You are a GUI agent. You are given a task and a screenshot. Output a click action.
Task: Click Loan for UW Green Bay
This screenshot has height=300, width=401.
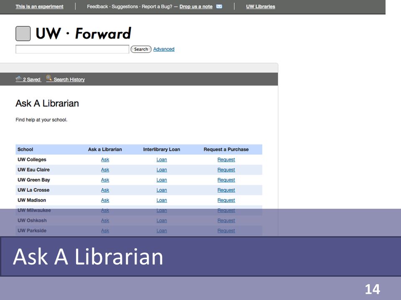[x=162, y=180]
